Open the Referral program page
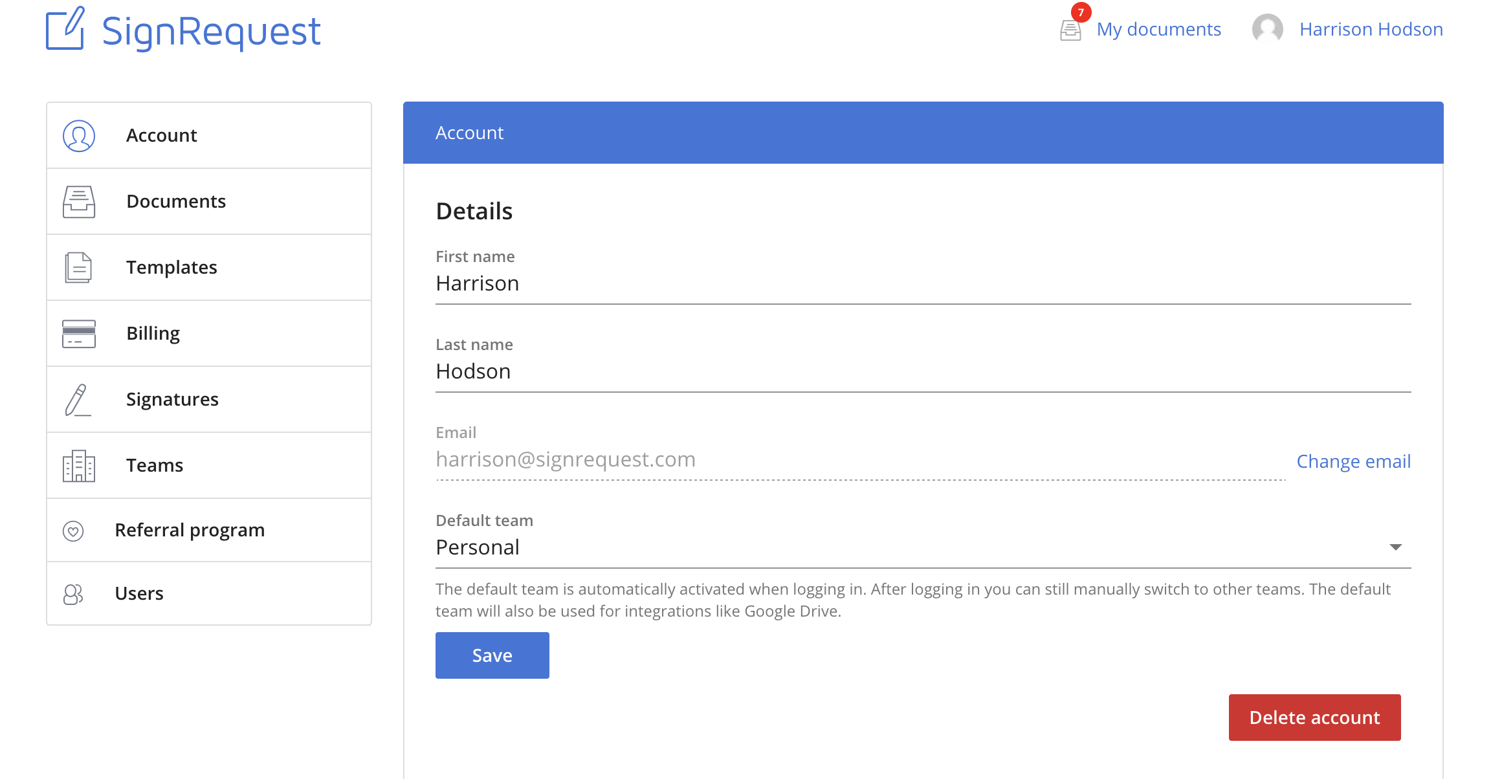This screenshot has width=1491, height=779. tap(209, 530)
